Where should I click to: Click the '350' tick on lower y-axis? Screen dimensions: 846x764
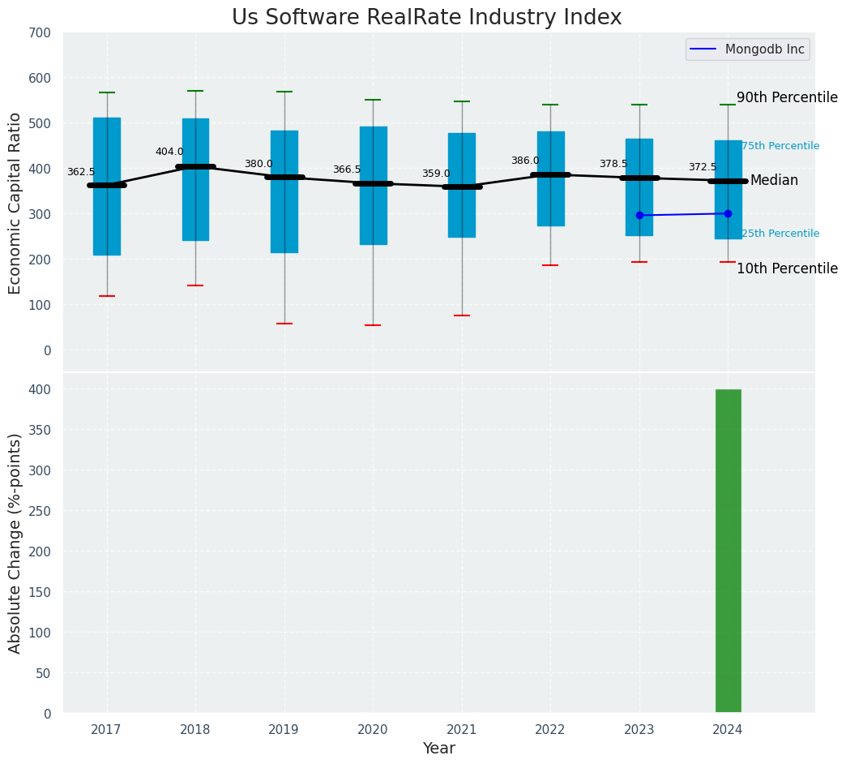40,431
